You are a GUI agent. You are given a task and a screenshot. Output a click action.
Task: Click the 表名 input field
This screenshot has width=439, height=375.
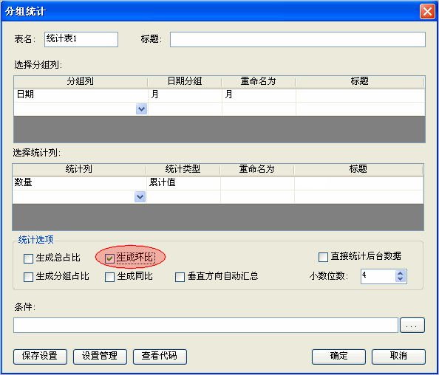[81, 39]
